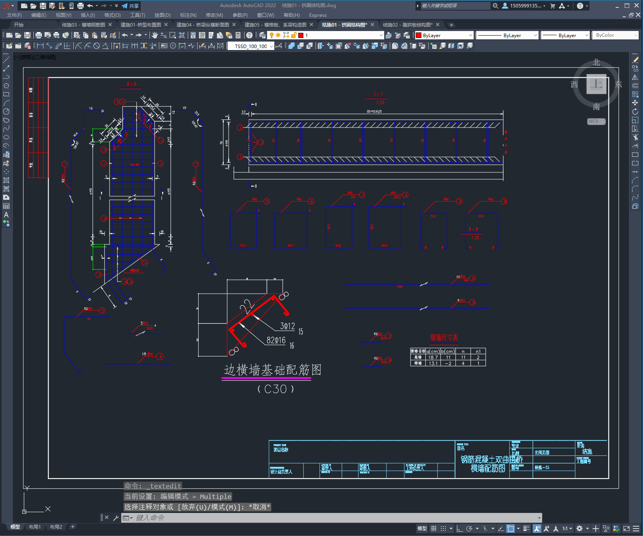Open the Help question mark in standard toolbar

coord(249,35)
